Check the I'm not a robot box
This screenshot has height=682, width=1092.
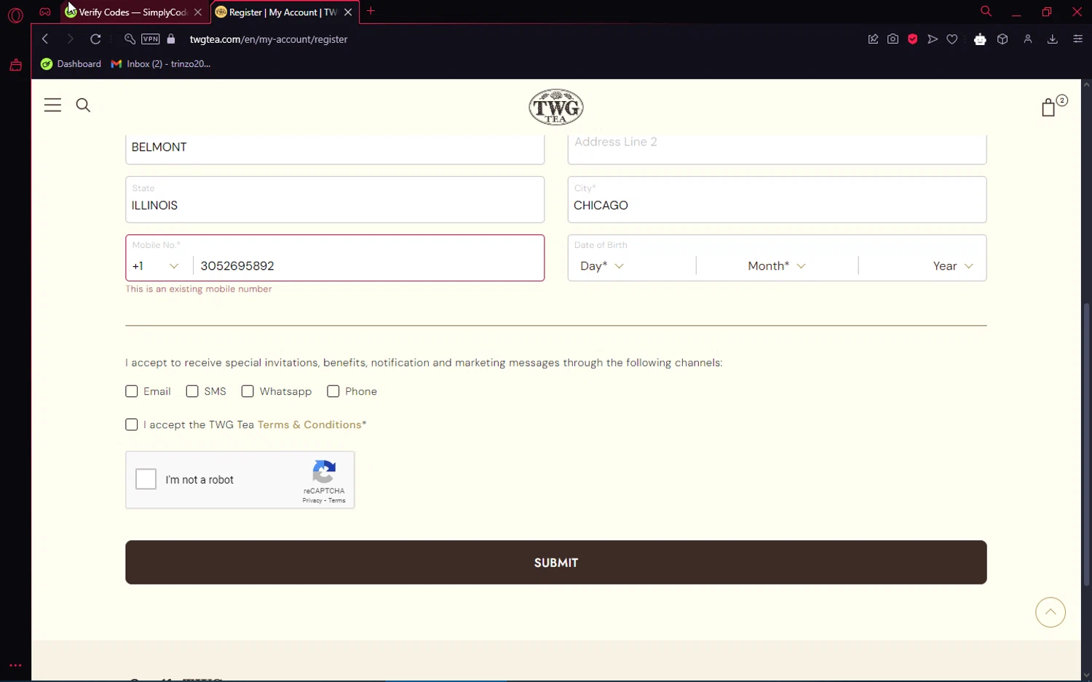(146, 479)
